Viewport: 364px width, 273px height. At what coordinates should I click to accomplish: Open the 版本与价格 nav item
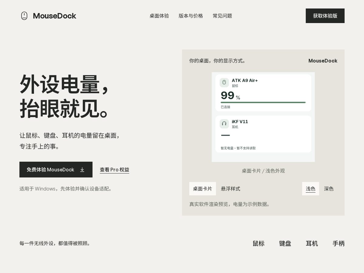point(191,16)
